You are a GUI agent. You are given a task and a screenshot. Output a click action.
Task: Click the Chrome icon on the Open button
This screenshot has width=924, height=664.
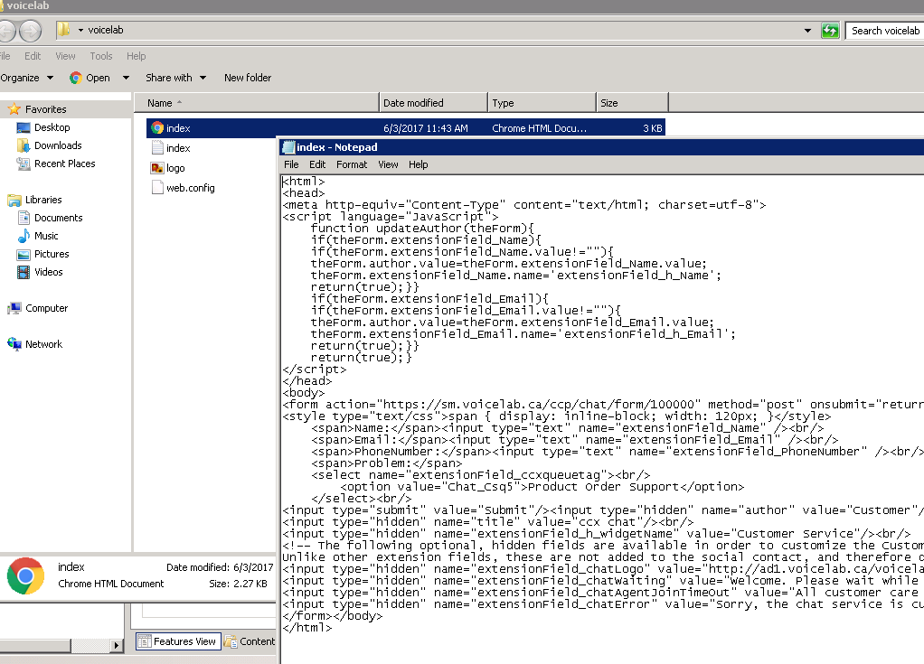(x=75, y=78)
